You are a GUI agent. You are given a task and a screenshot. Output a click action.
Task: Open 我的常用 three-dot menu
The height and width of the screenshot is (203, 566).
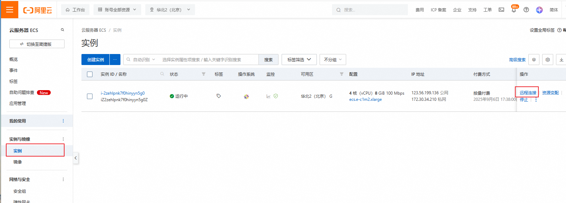point(63,121)
